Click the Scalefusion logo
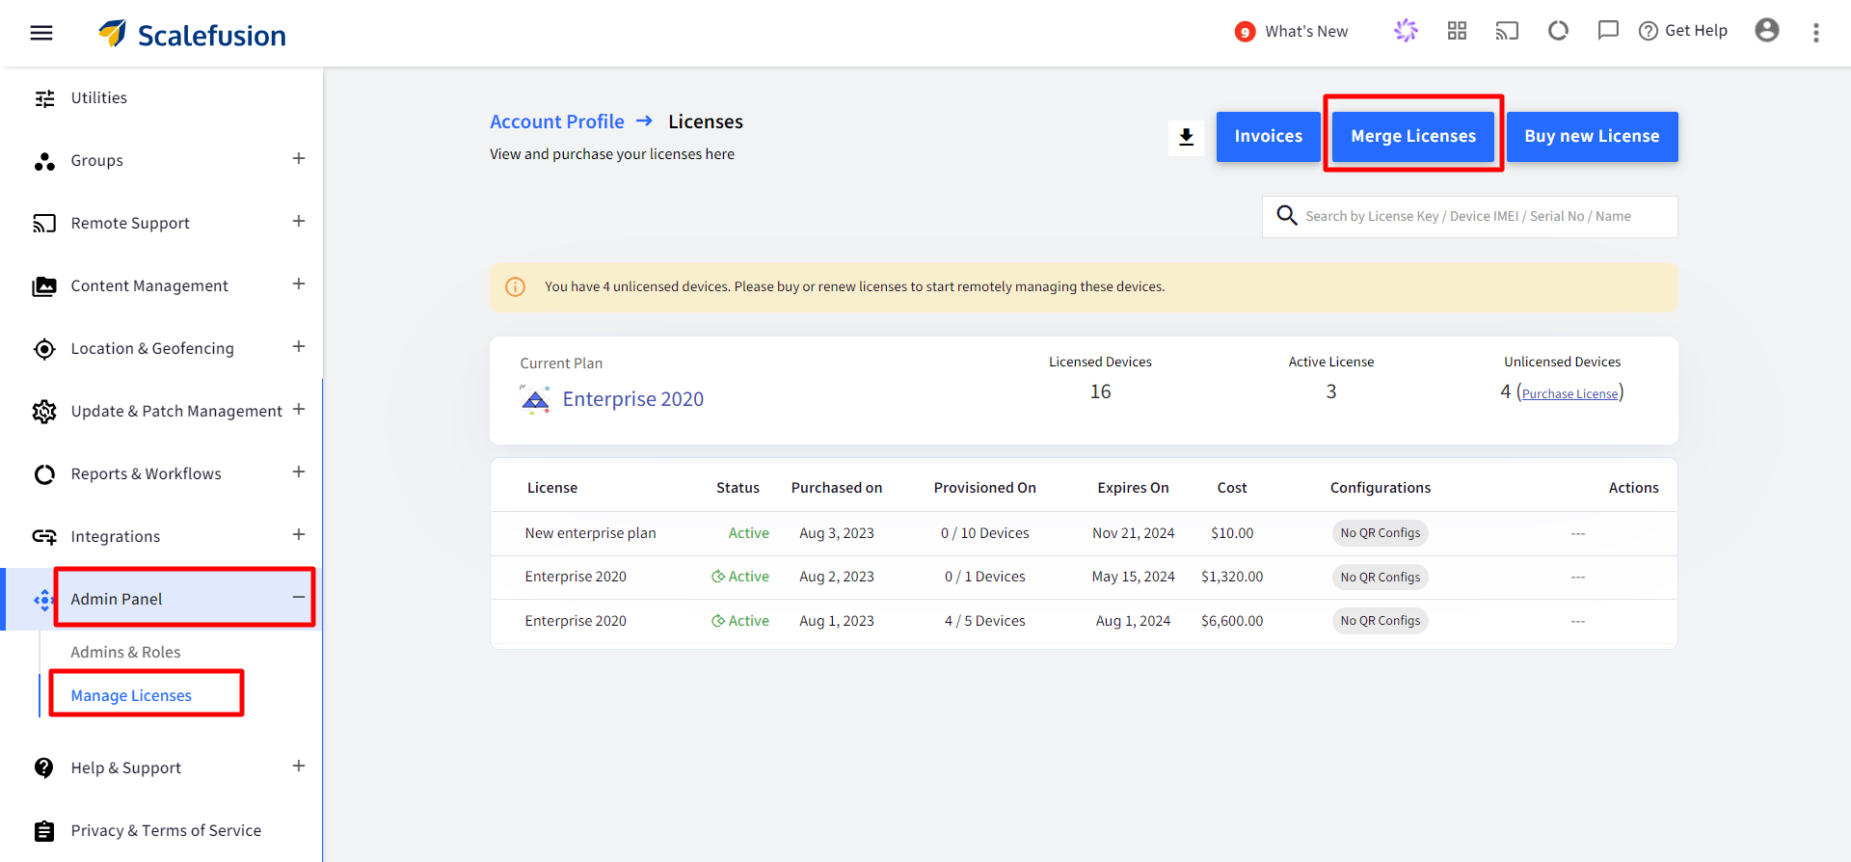The image size is (1851, 862). [192, 34]
